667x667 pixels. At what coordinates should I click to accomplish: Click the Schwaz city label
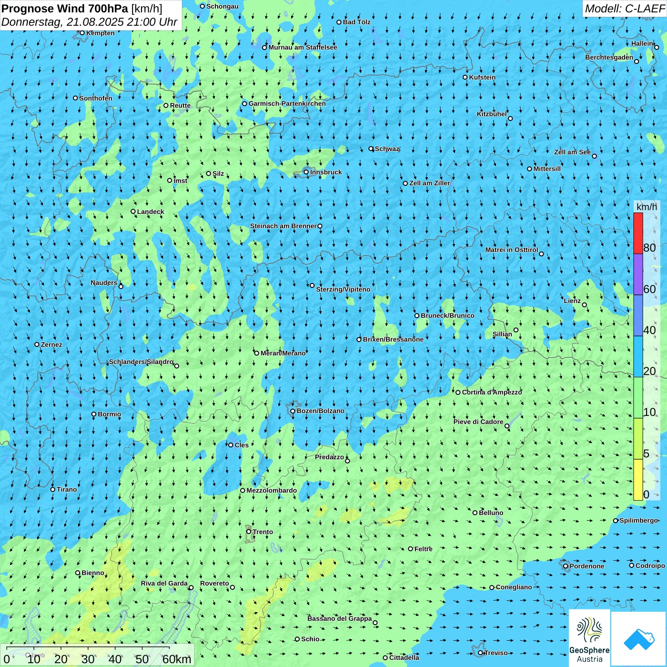[x=387, y=149]
